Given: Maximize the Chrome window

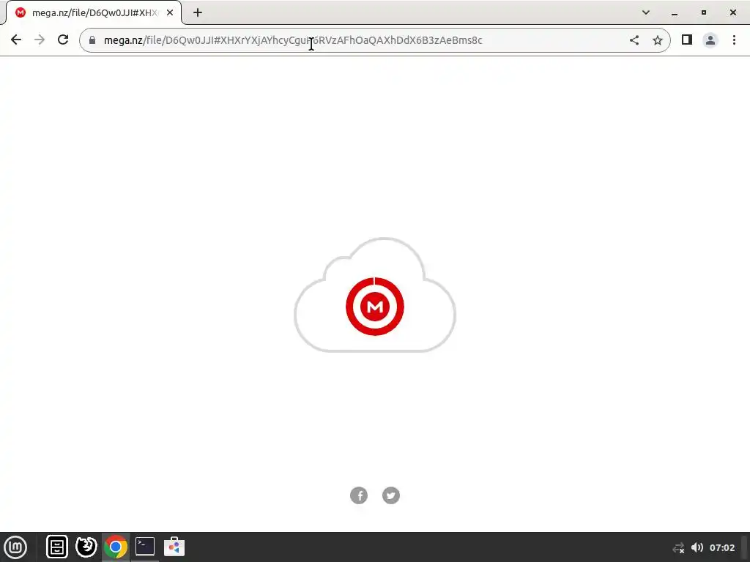Looking at the screenshot, I should (704, 12).
